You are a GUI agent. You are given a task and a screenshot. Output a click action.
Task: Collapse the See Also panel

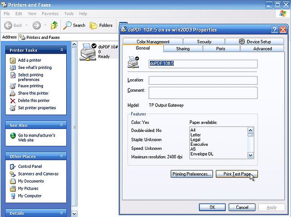(62, 125)
